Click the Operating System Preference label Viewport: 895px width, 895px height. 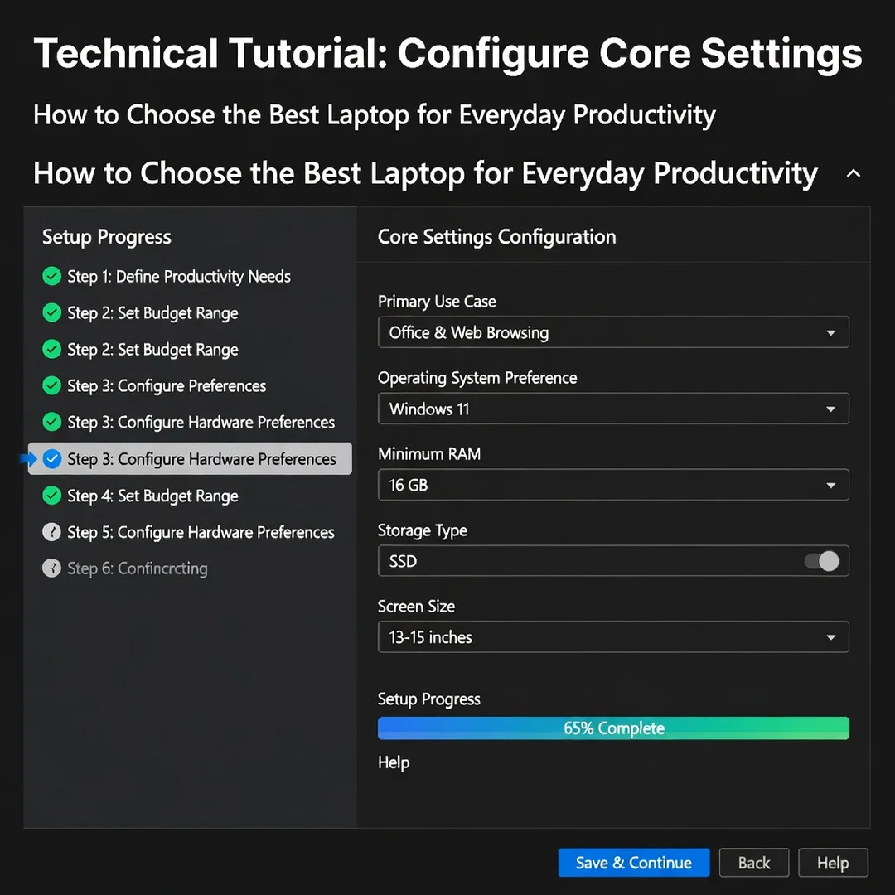coord(477,378)
